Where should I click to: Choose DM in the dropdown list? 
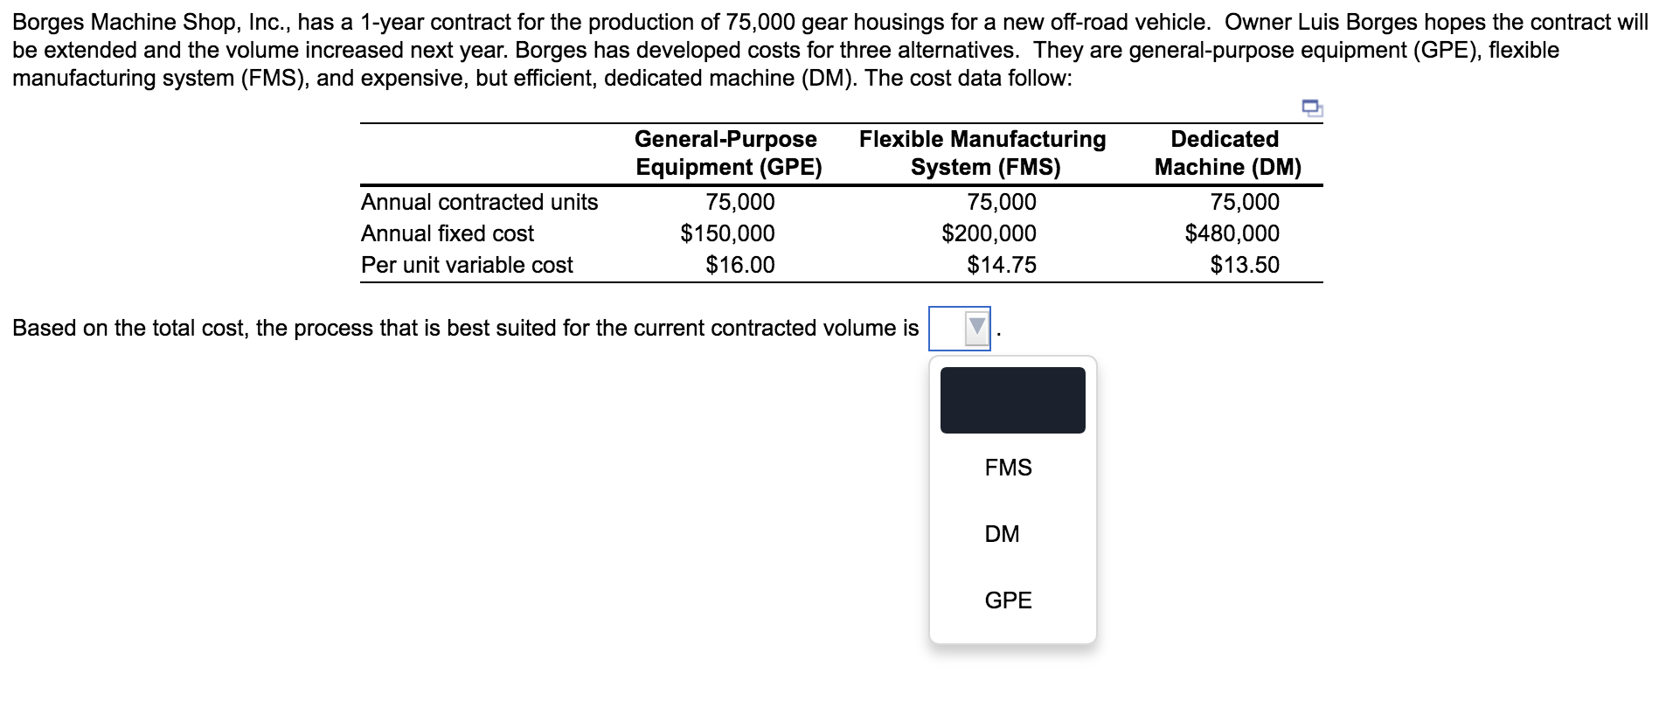pos(1002,534)
